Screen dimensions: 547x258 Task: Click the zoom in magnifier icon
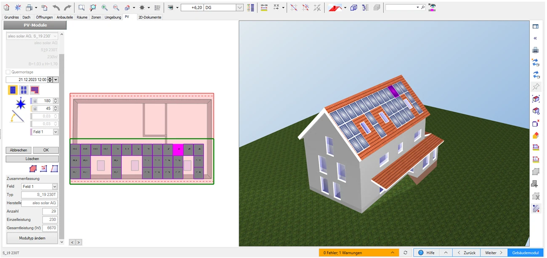click(104, 8)
